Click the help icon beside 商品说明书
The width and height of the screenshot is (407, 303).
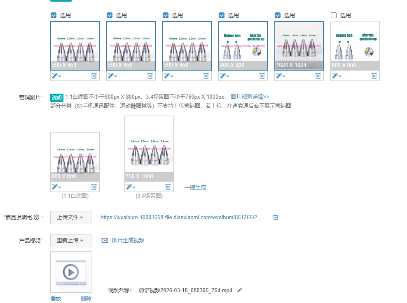[x=37, y=217]
